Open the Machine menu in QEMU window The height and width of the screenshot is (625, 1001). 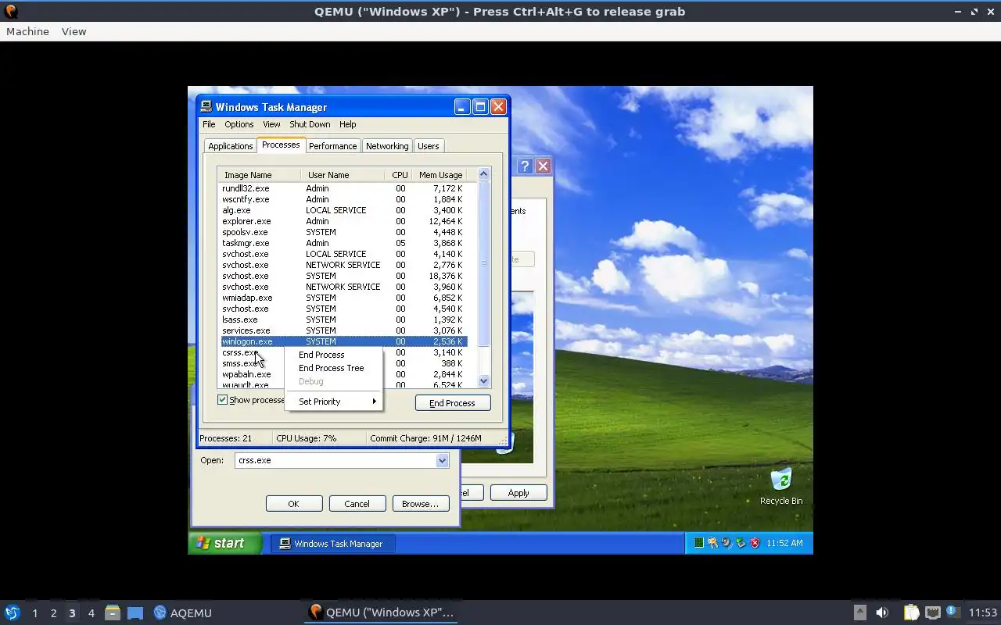pyautogui.click(x=27, y=31)
